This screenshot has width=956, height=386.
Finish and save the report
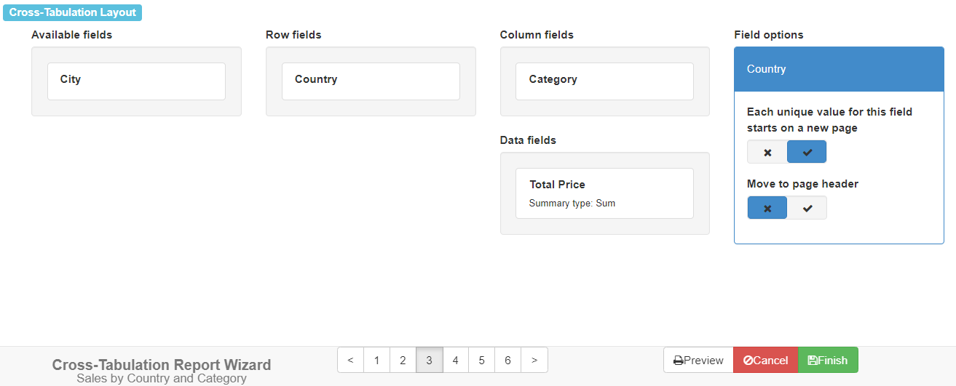828,360
